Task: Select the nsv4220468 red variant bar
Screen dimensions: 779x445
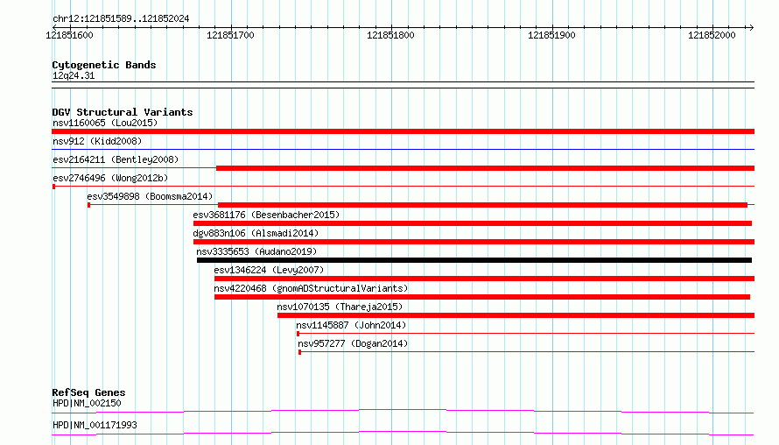Action: point(482,297)
